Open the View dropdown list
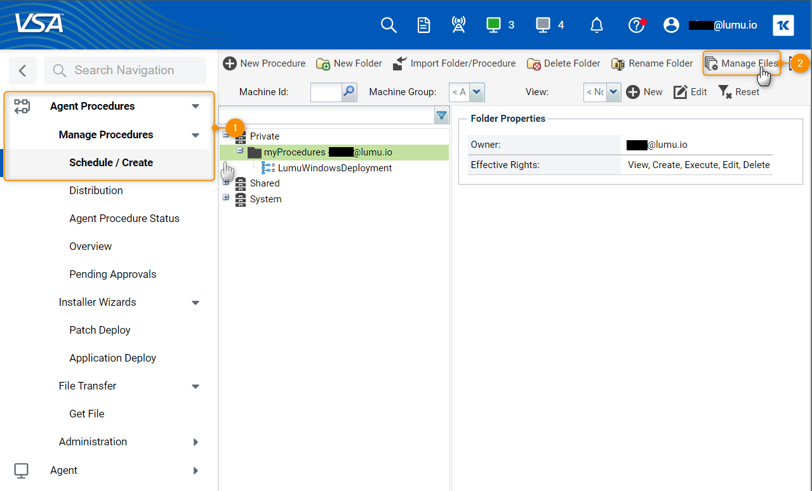 [613, 92]
